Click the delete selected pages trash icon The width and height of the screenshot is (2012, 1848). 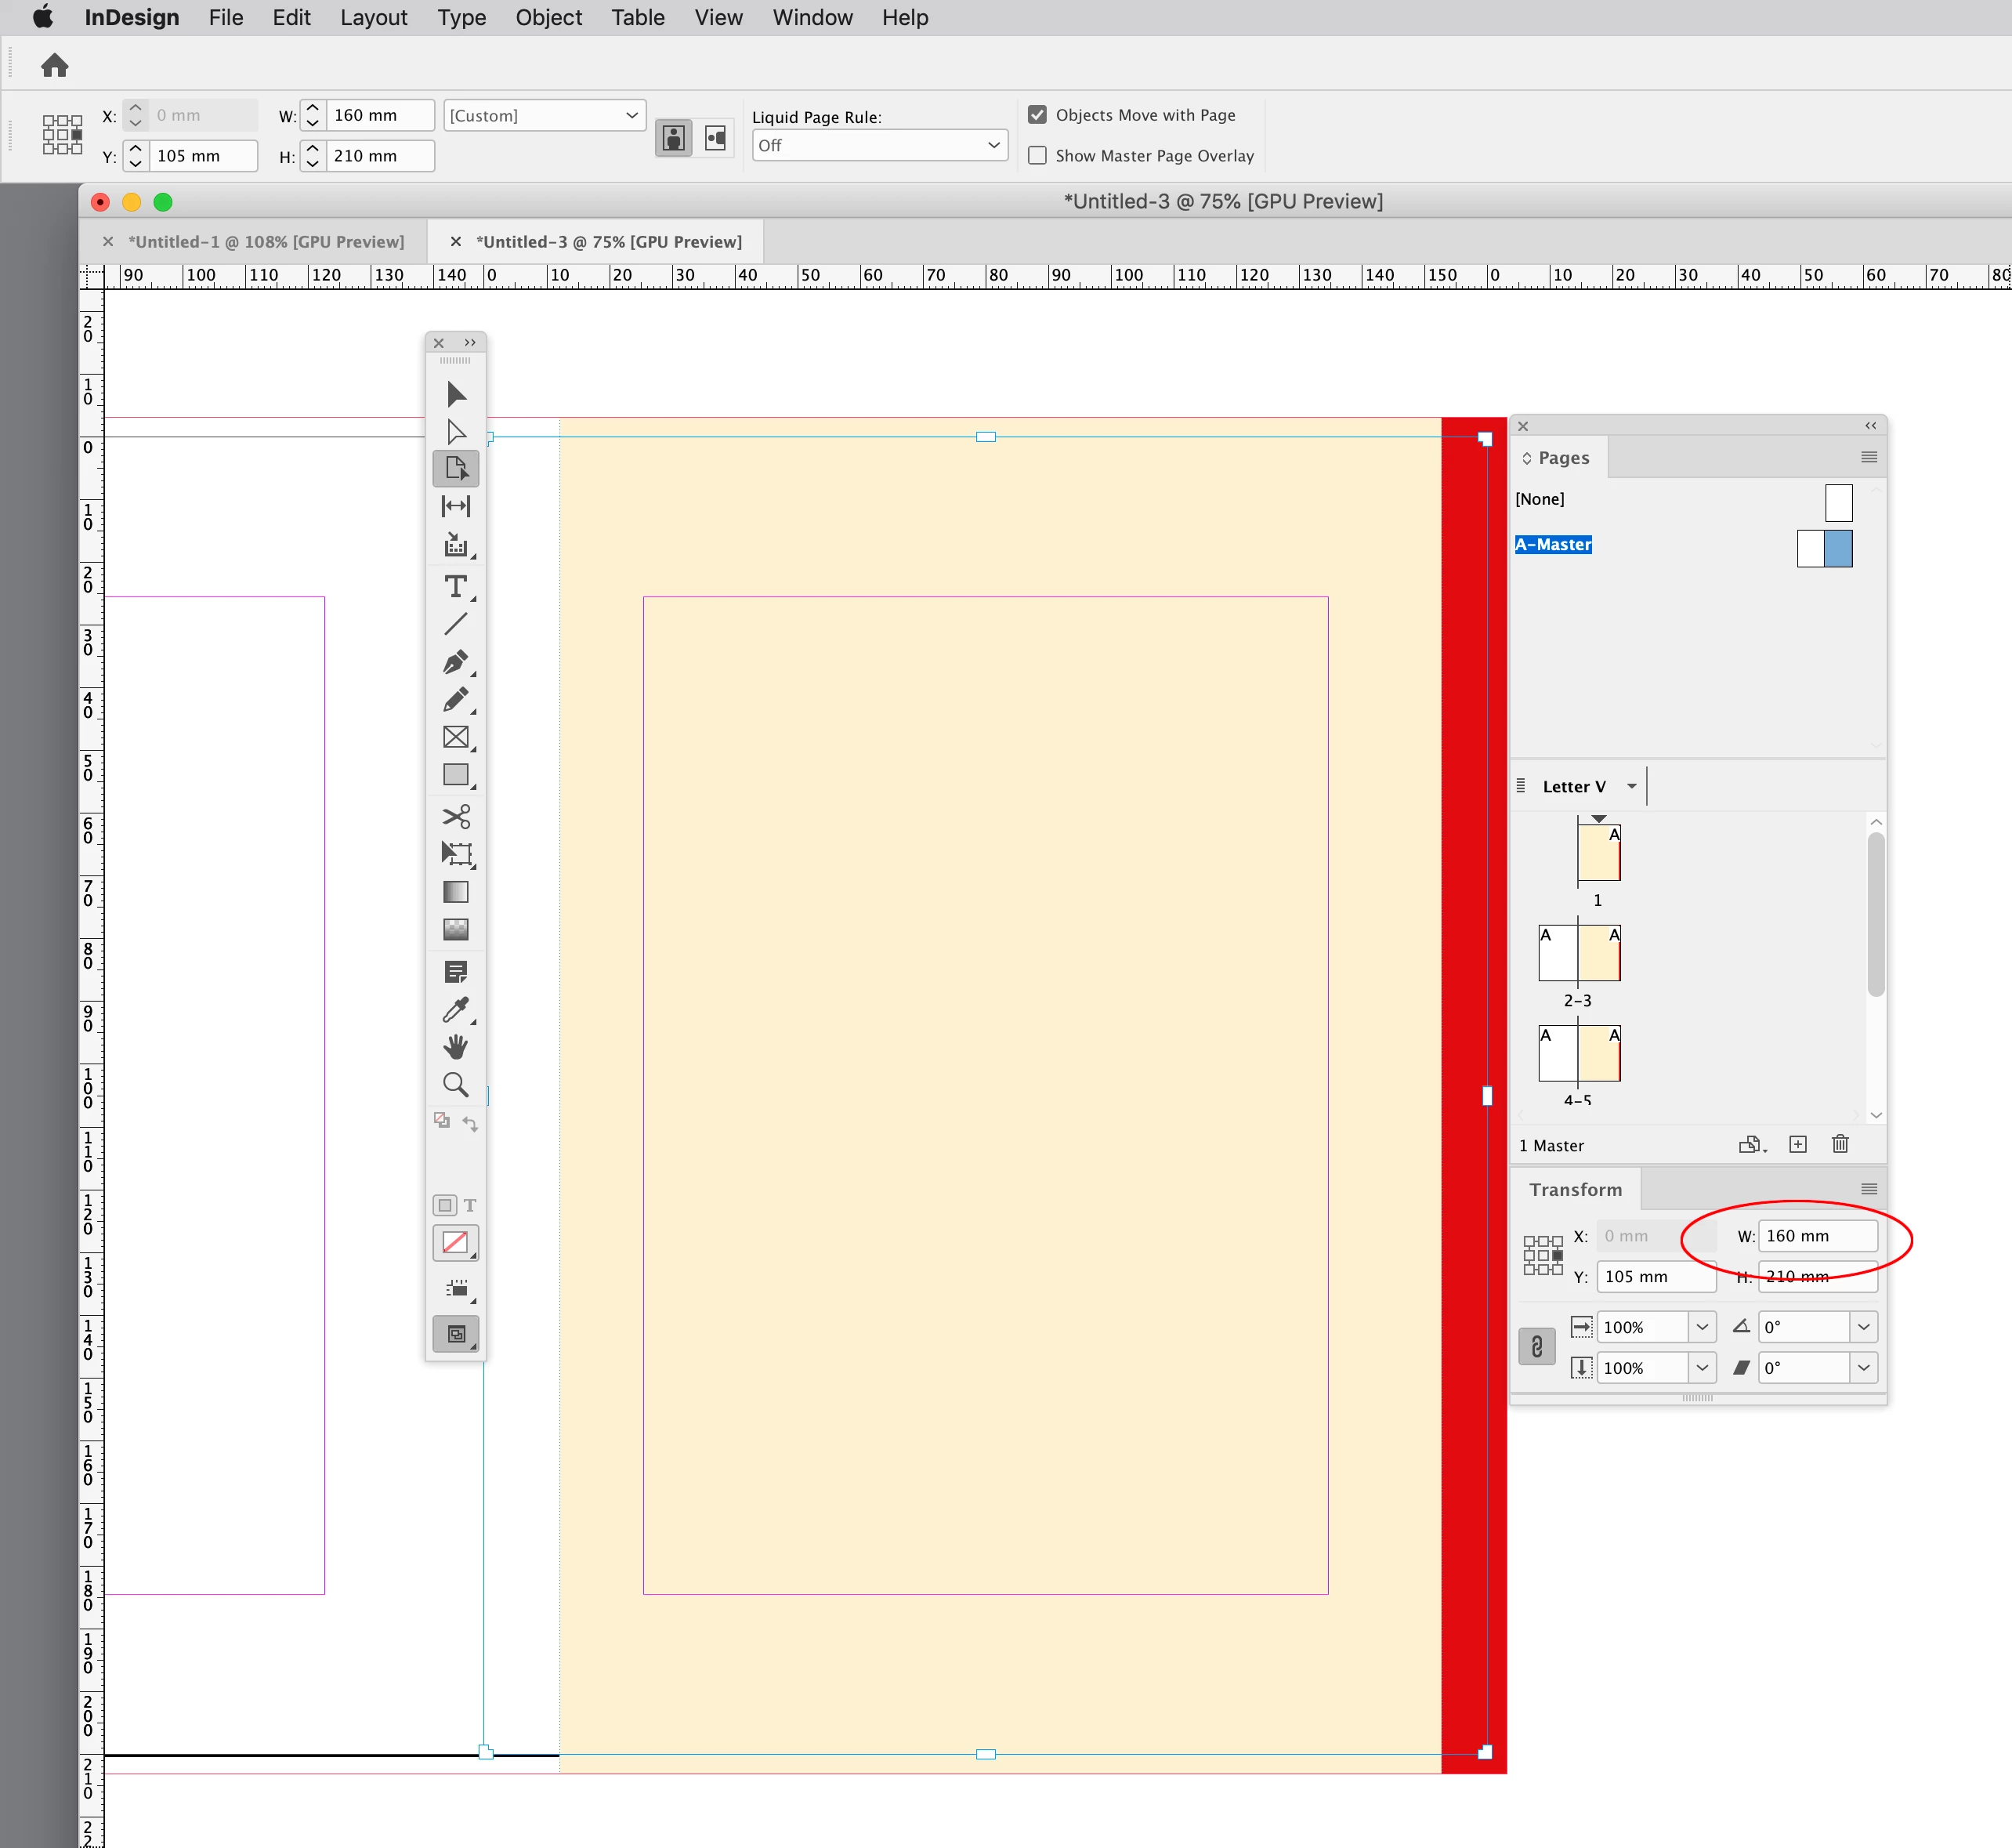pyautogui.click(x=1840, y=1144)
